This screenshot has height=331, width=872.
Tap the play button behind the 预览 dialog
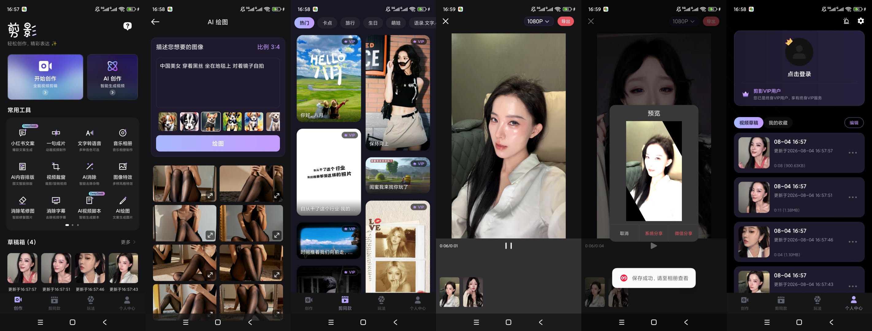[x=654, y=246]
